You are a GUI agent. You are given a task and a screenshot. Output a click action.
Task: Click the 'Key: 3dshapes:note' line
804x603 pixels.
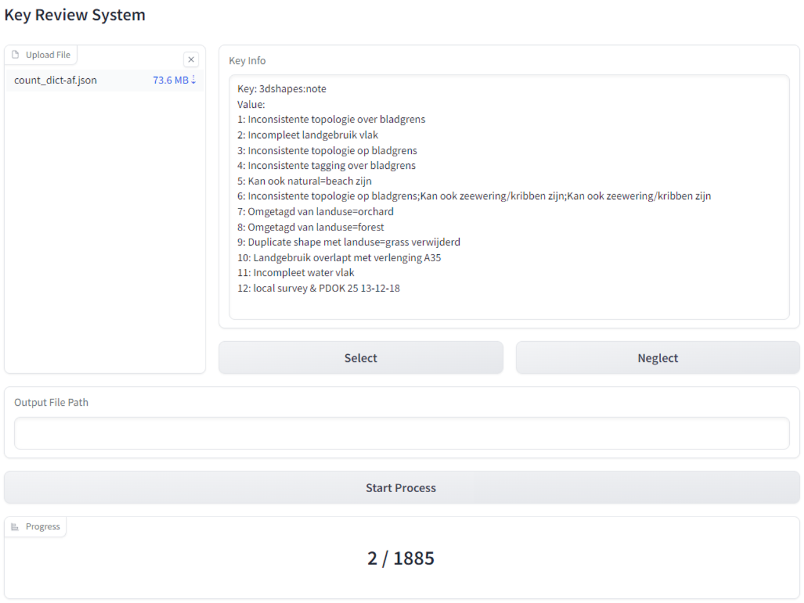[282, 89]
